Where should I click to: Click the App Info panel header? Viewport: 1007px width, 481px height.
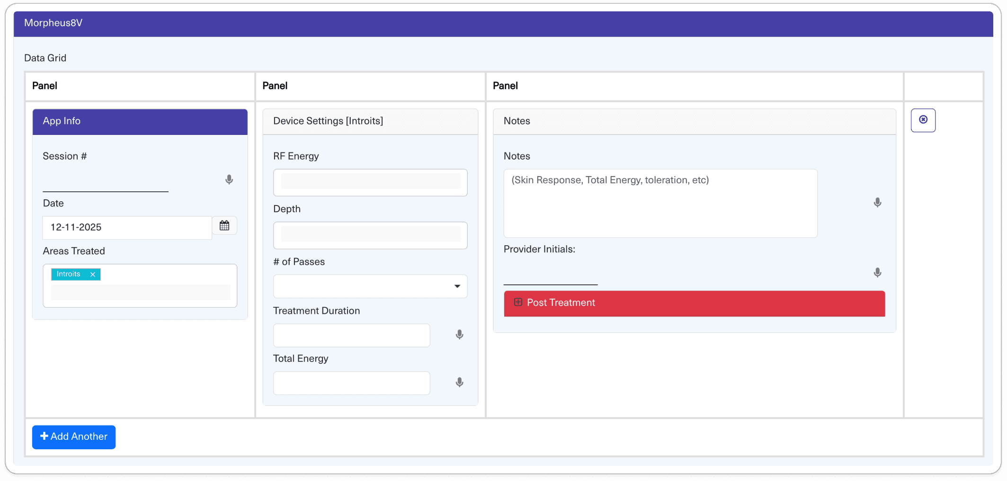coord(140,122)
